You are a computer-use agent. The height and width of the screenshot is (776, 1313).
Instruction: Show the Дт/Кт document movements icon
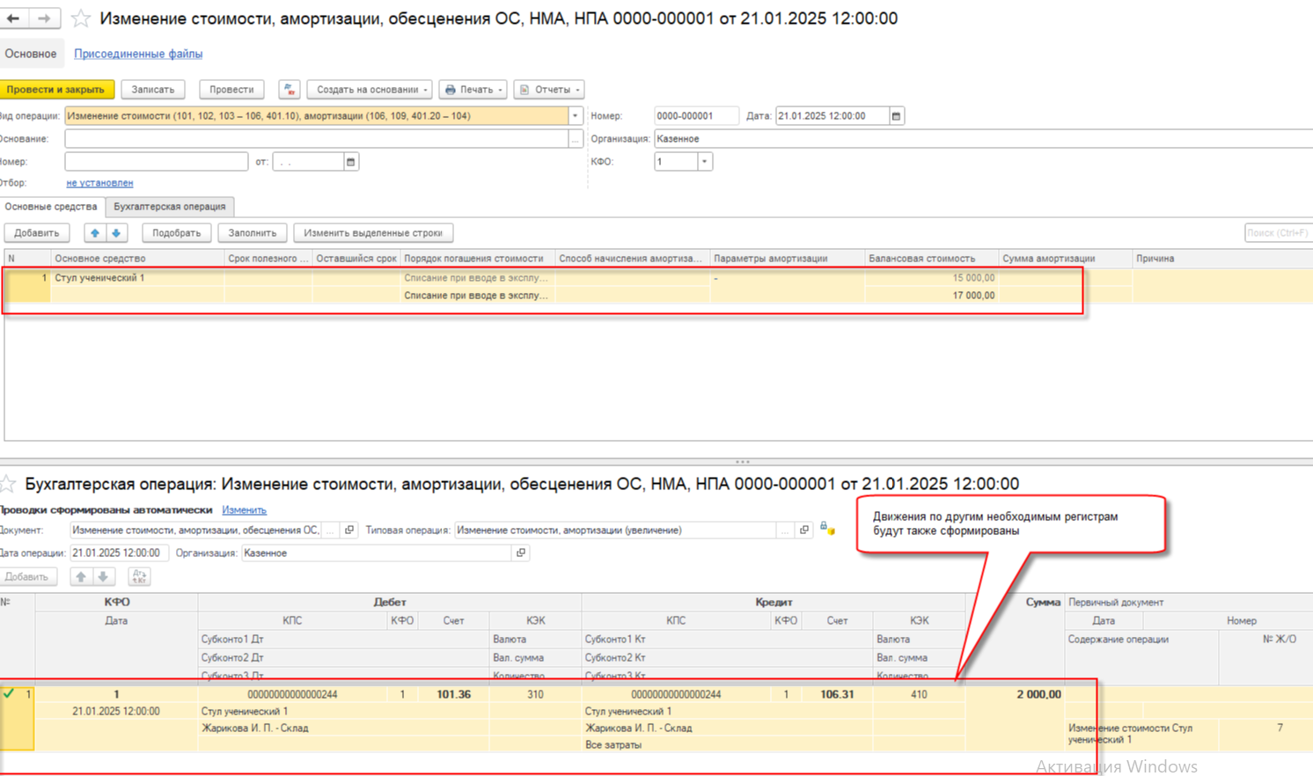[x=290, y=90]
